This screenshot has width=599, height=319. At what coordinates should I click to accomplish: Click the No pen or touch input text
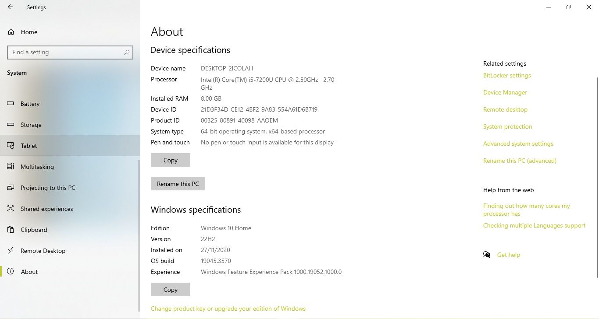click(267, 142)
